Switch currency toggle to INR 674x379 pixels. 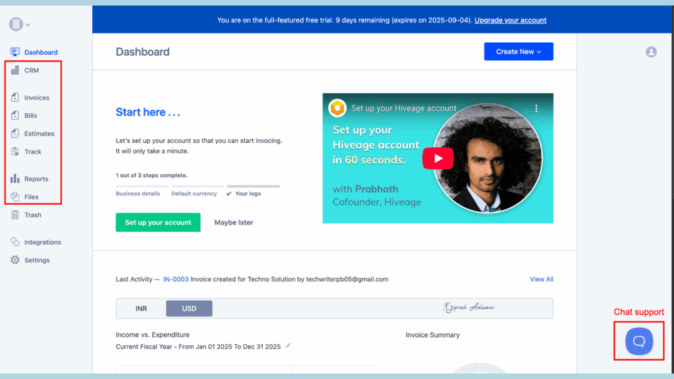click(x=141, y=309)
